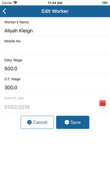Tap the Edit Worker header title
Image resolution: width=110 pixels, height=196 pixels.
point(55,11)
